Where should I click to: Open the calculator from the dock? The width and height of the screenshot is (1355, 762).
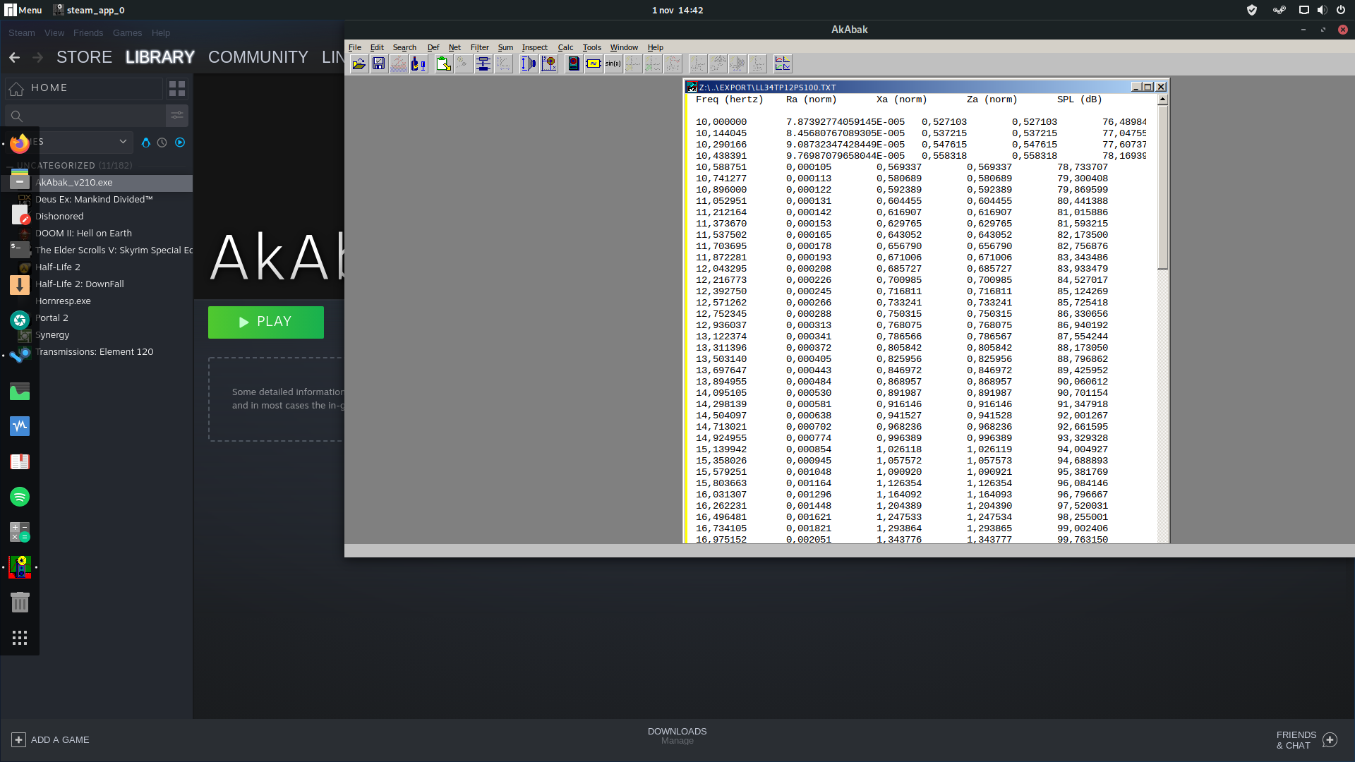pos(20,532)
